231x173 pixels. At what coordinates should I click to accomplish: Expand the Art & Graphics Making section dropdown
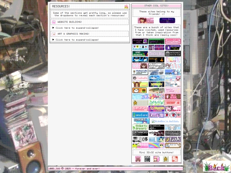tap(76, 40)
